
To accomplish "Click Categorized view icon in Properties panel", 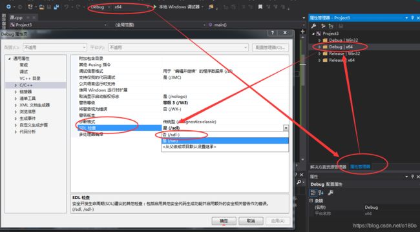I will pyautogui.click(x=313, y=193).
